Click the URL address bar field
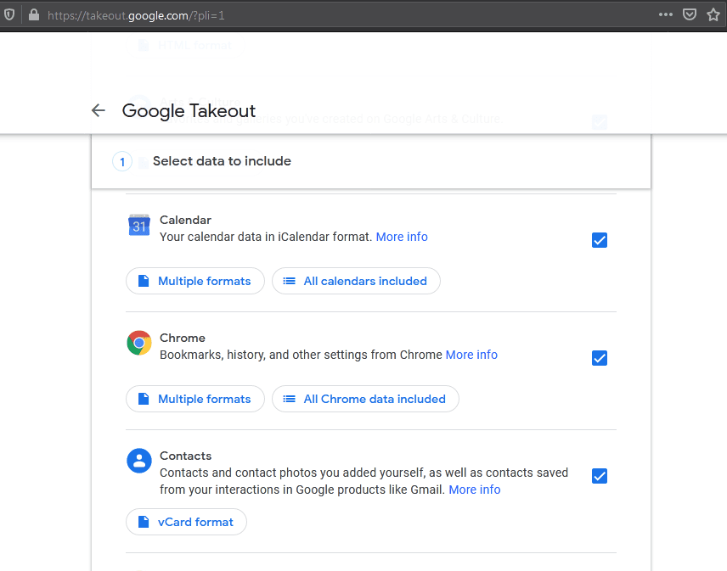The width and height of the screenshot is (727, 571). pyautogui.click(x=340, y=15)
